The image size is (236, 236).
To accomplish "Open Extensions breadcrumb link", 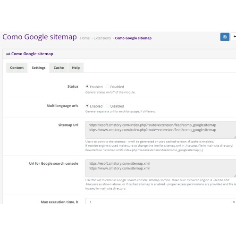I will 102,38.
